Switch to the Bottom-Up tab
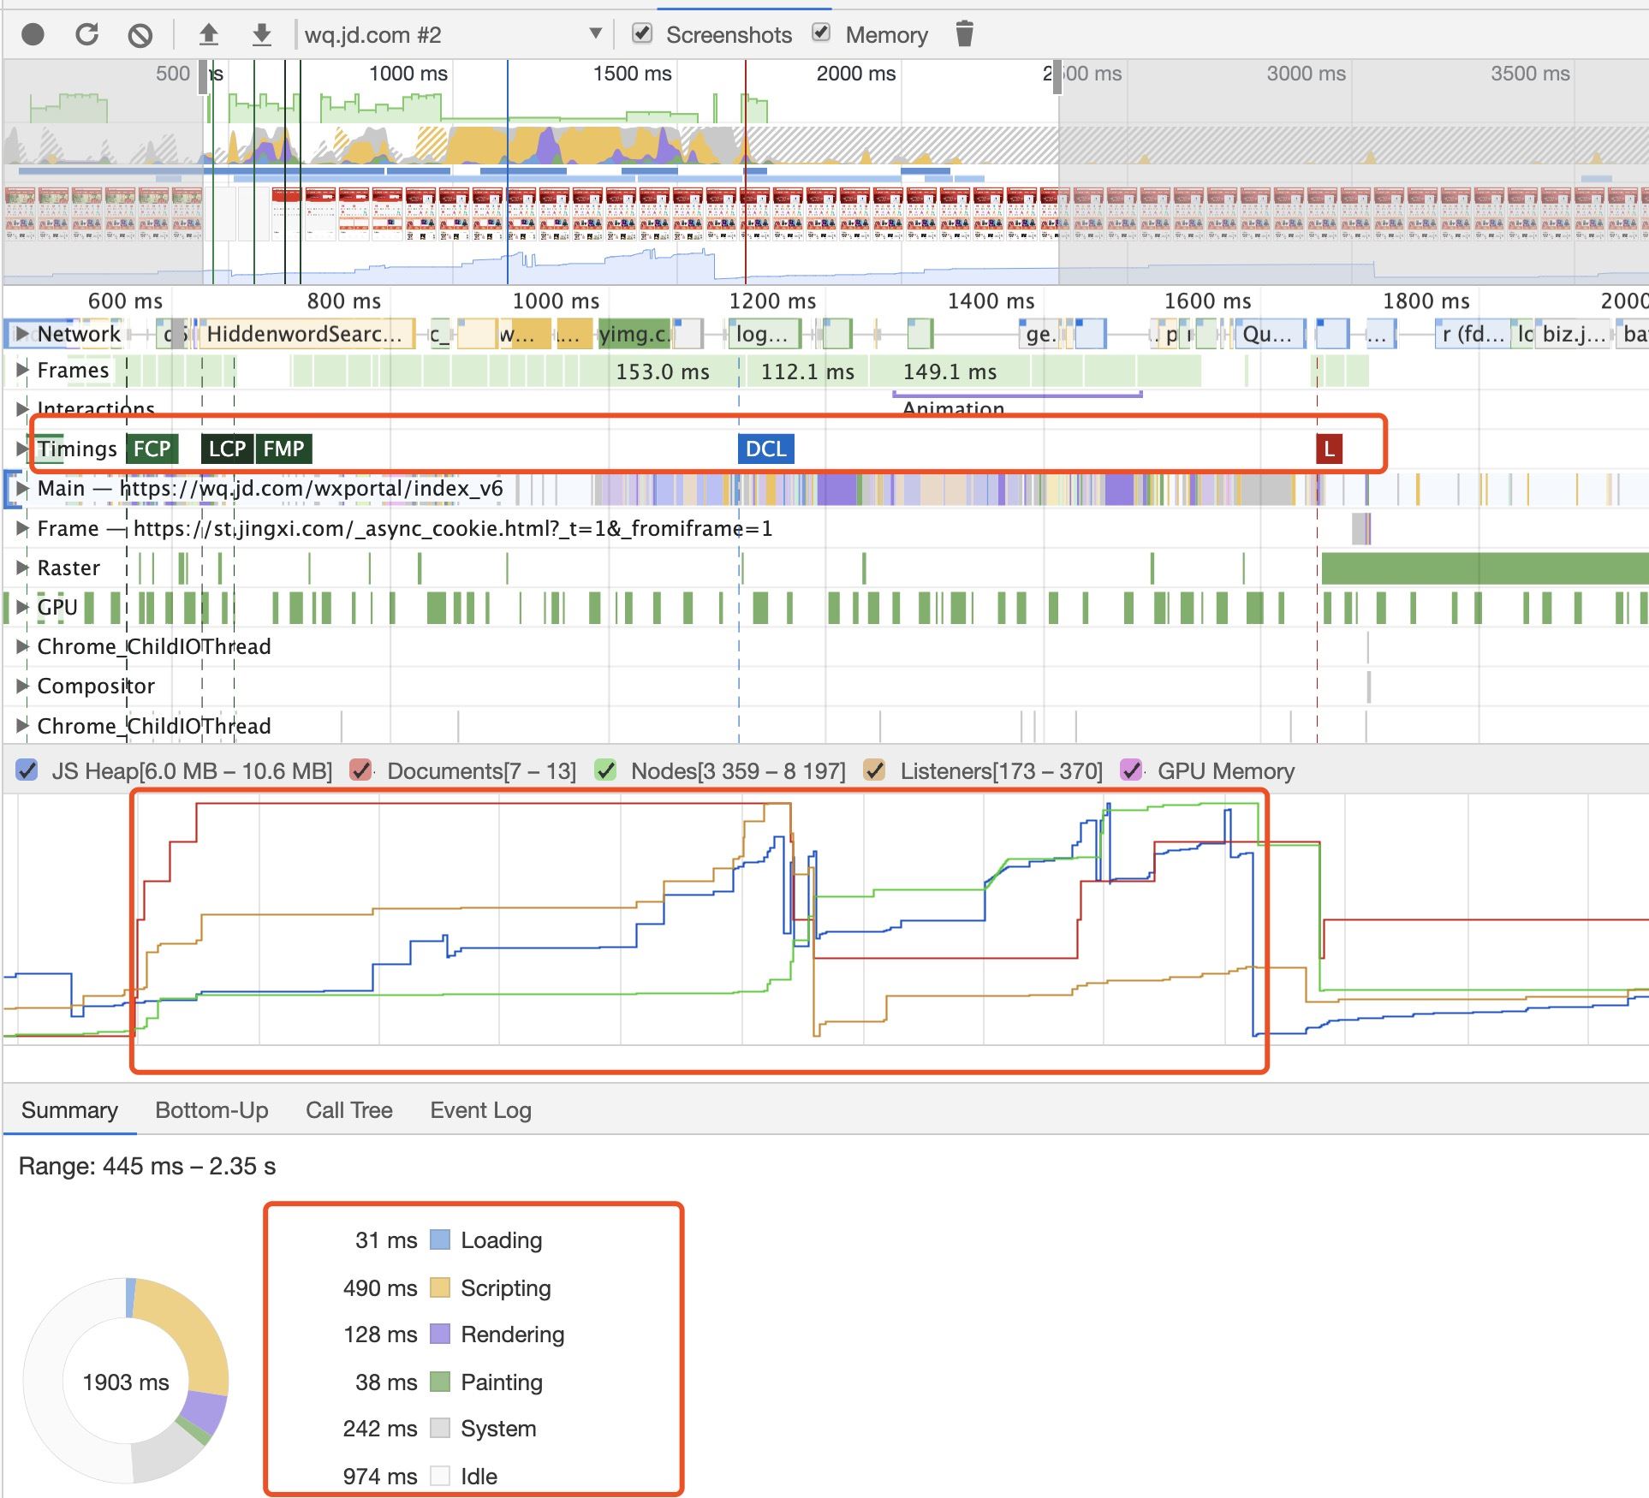 click(x=211, y=1110)
